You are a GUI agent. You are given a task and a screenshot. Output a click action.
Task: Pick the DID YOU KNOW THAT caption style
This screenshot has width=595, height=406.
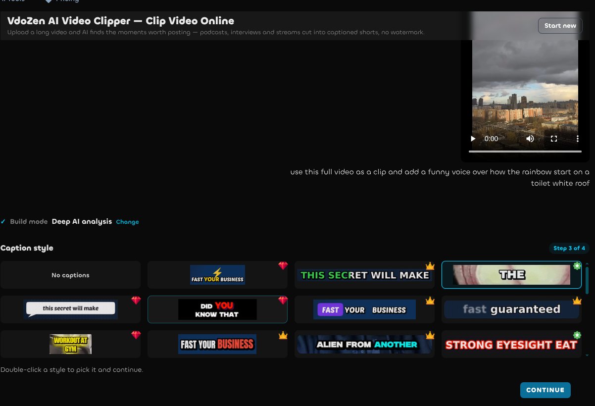[217, 309]
